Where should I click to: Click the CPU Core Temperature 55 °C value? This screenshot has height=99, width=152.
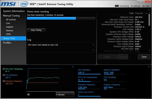(81, 80)
